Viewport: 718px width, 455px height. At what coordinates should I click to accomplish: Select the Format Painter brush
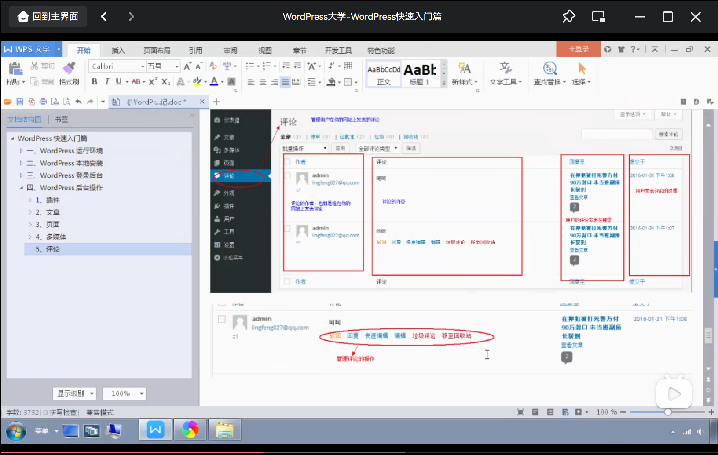point(69,68)
